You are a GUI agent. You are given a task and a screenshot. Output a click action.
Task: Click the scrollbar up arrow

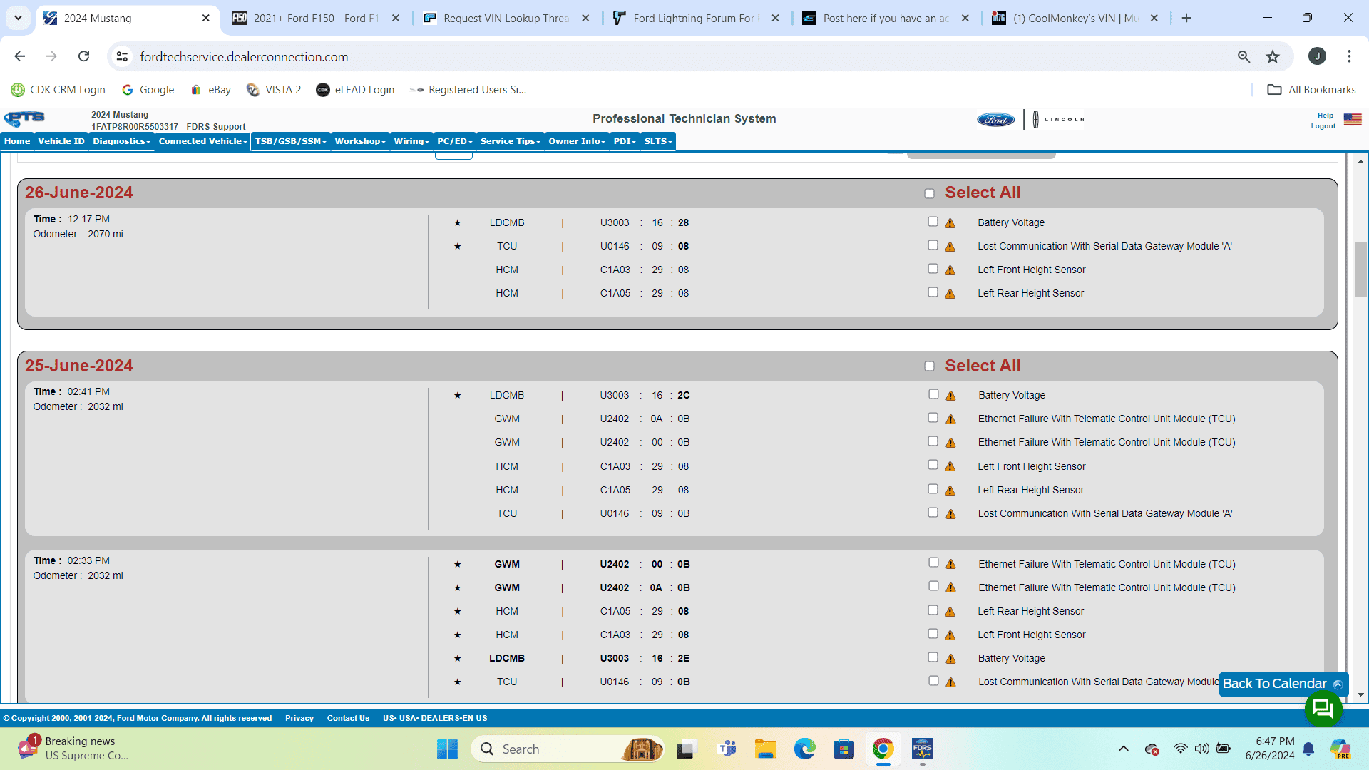[x=1360, y=162]
